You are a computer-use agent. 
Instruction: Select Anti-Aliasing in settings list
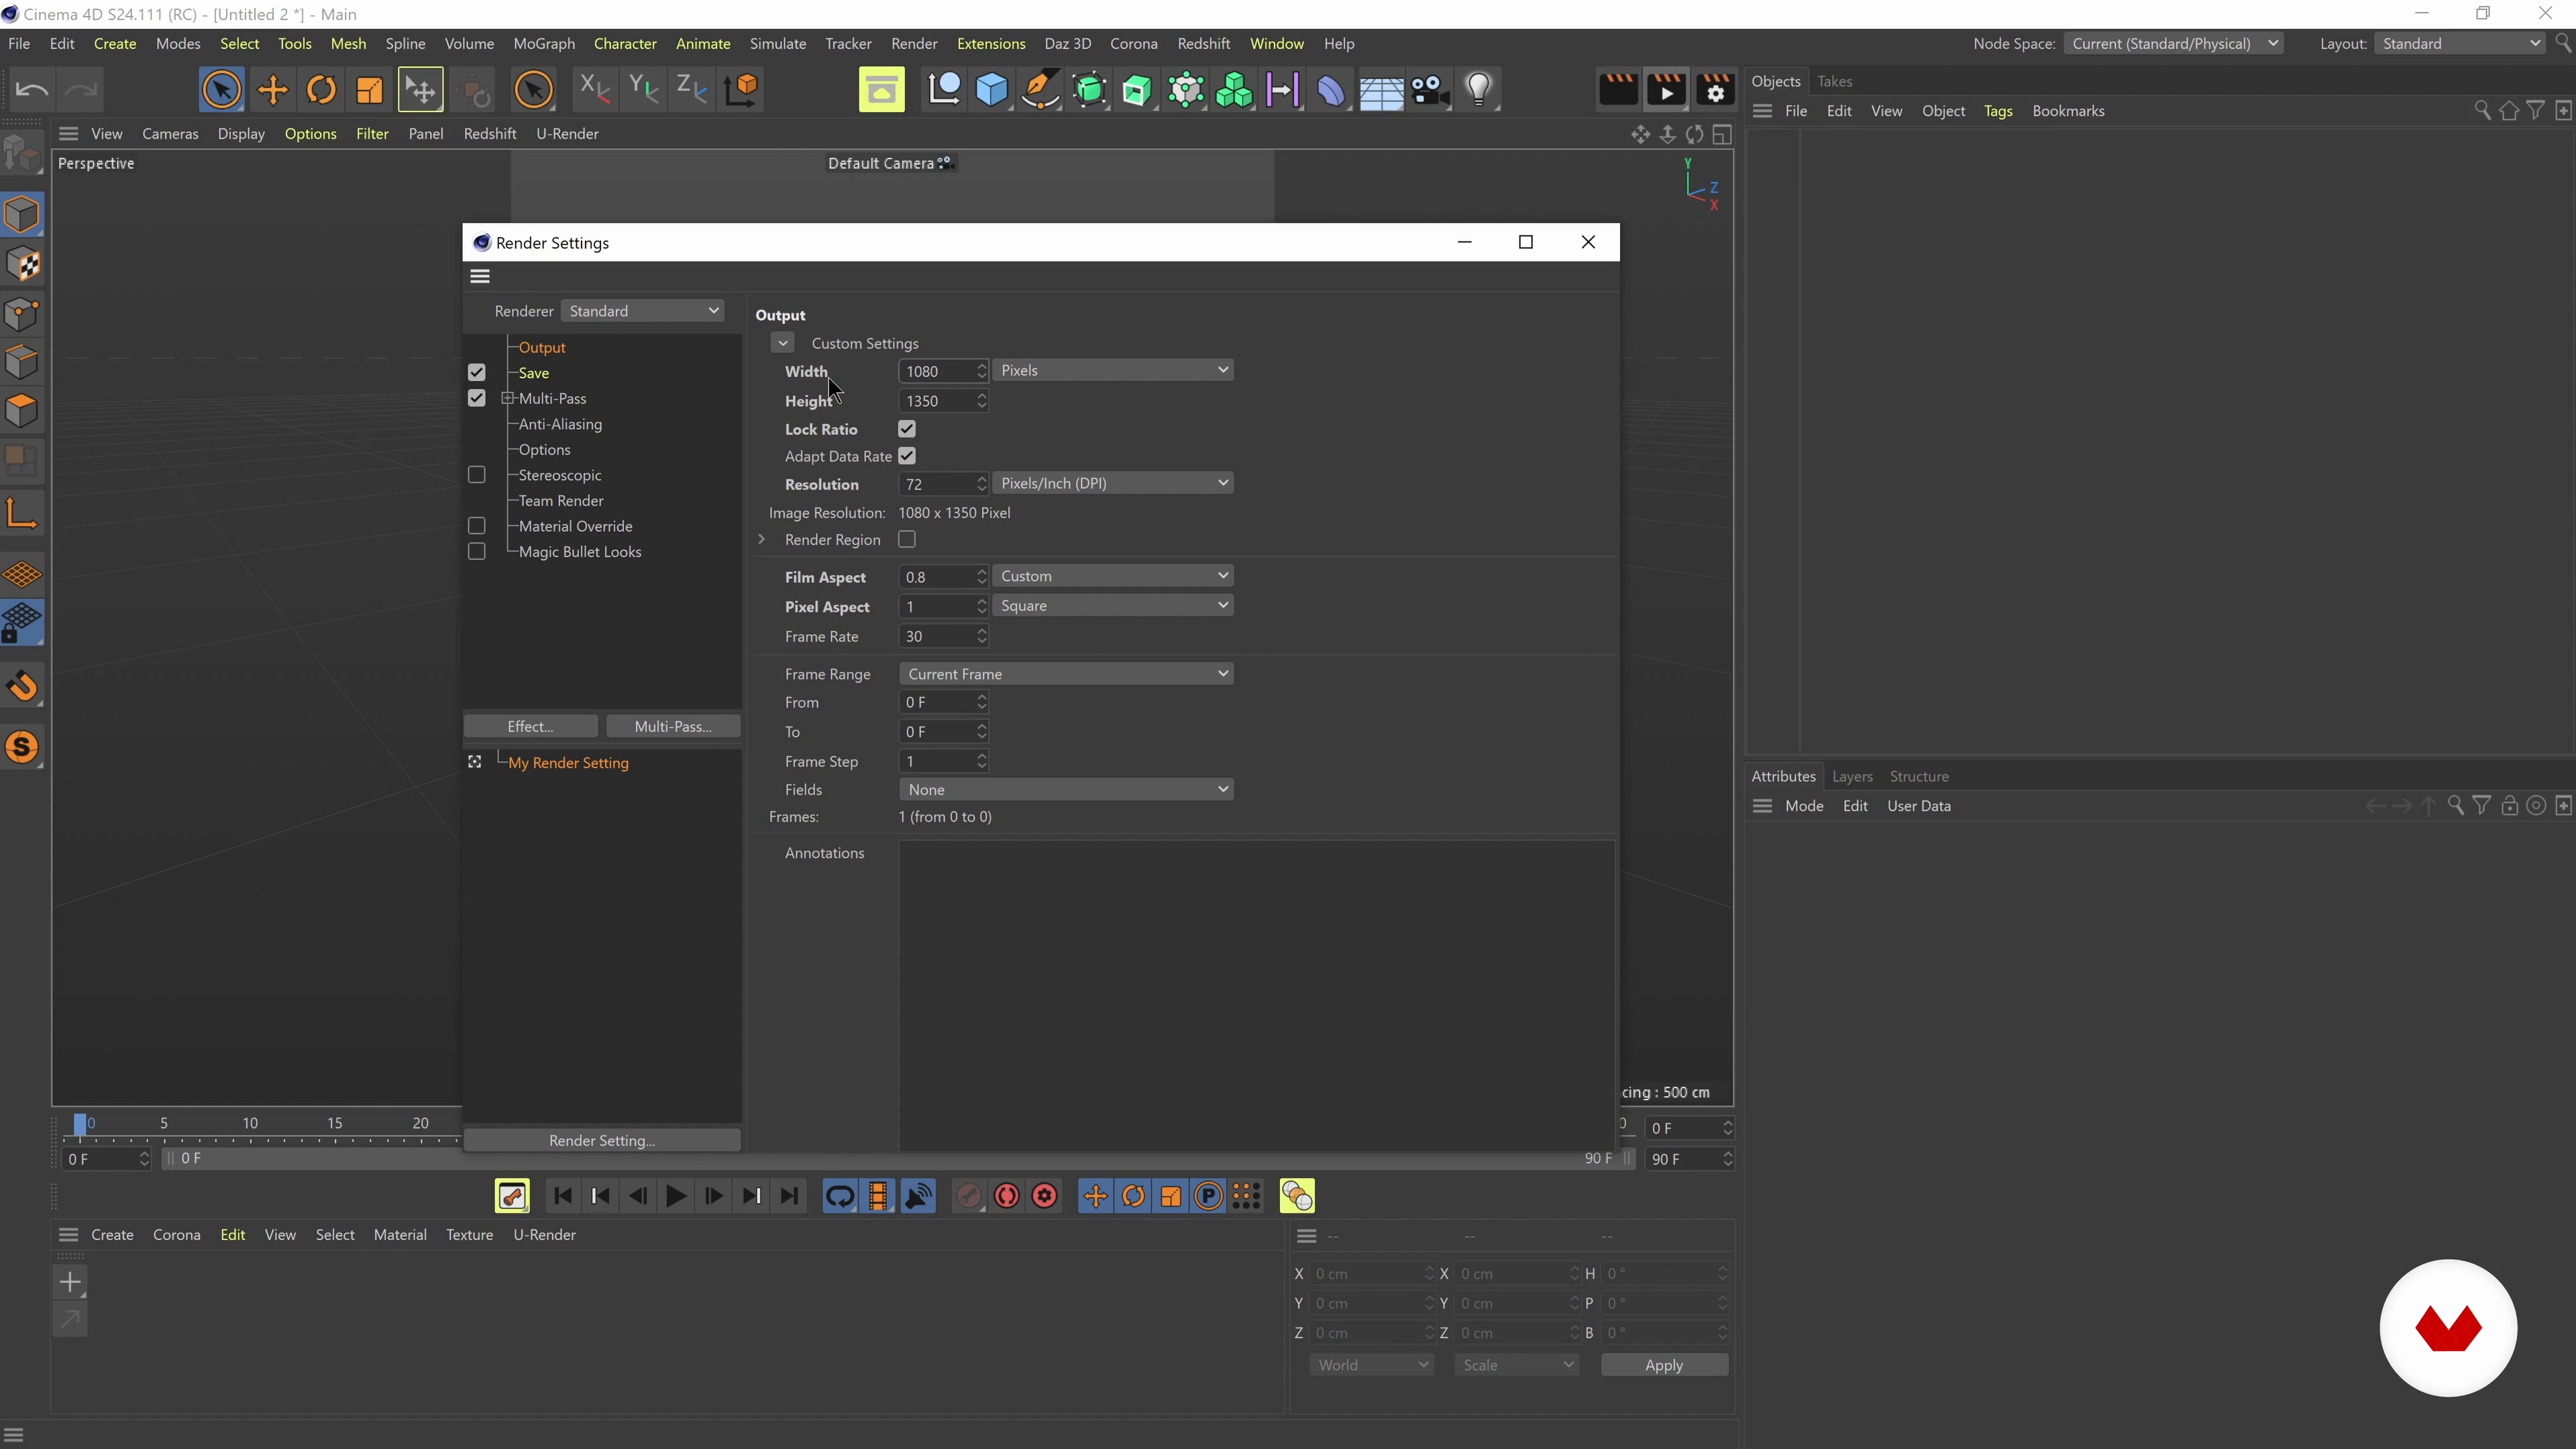[x=560, y=424]
